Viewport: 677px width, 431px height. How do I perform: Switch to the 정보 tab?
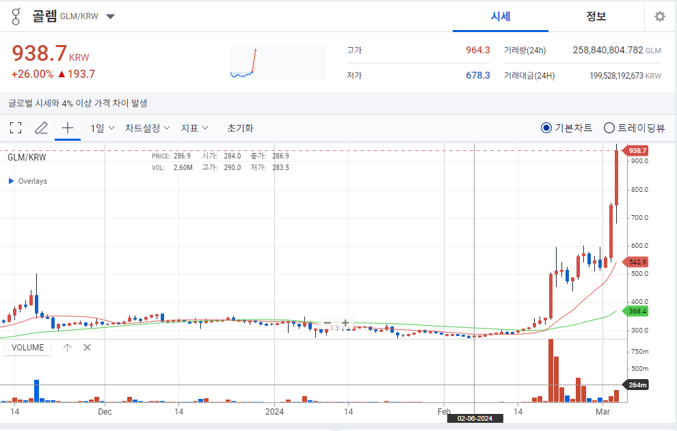click(x=596, y=16)
